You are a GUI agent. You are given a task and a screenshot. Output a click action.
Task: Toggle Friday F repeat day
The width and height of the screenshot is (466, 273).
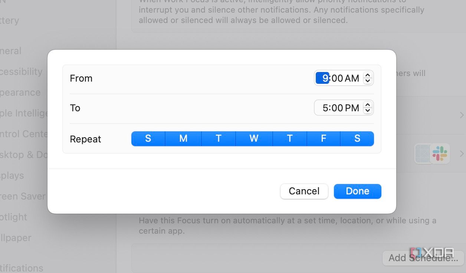[324, 139]
